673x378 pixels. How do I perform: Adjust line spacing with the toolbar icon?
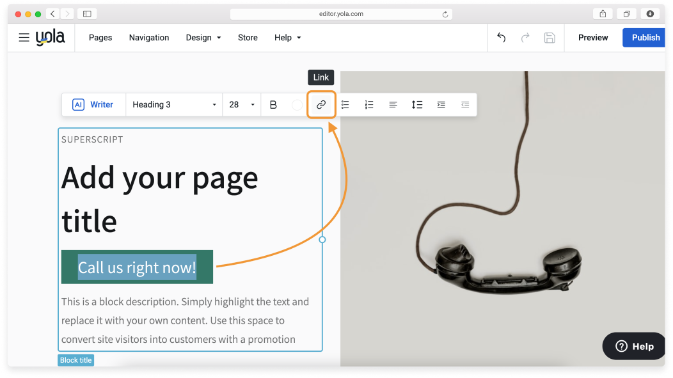[416, 105]
